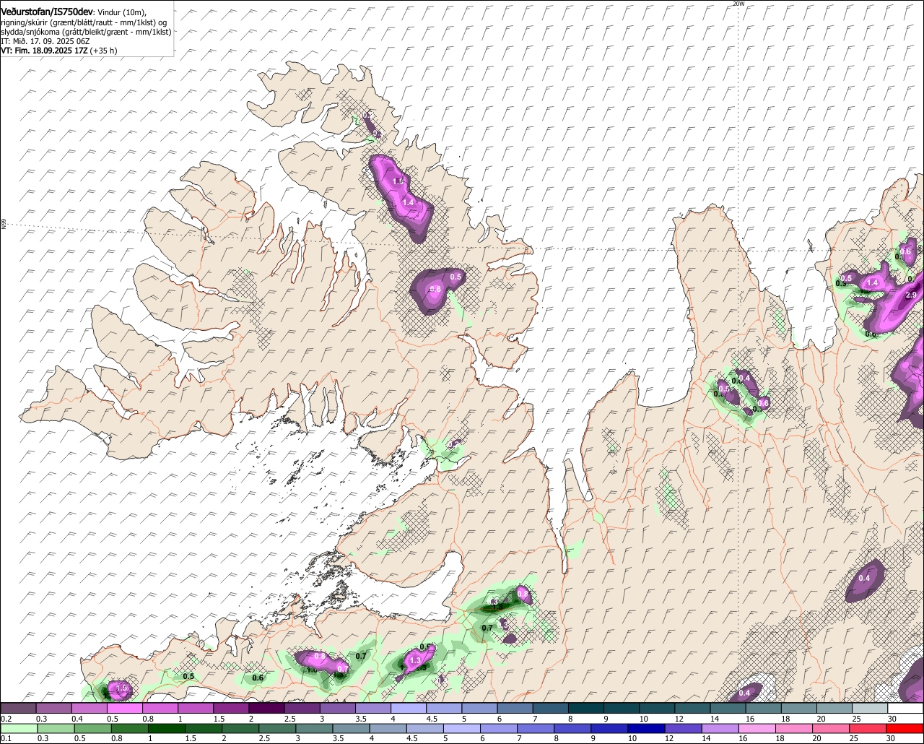Select light periwinkle 4 swatch in upper legend
The height and width of the screenshot is (744, 924).
click(409, 708)
